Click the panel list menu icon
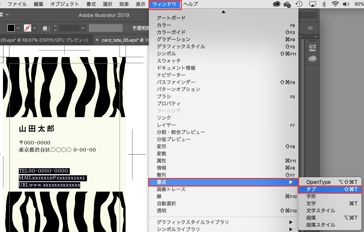 coord(310,28)
